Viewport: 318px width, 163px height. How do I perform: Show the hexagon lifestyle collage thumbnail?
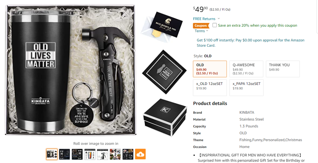tap(115, 154)
